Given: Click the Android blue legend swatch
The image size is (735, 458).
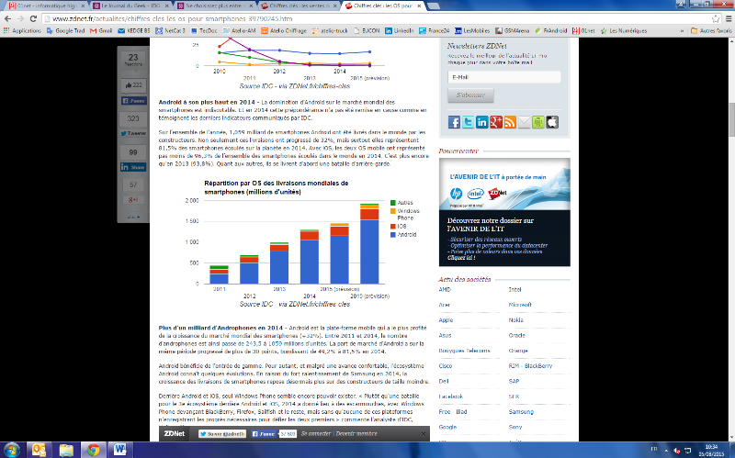Looking at the screenshot, I should point(393,235).
